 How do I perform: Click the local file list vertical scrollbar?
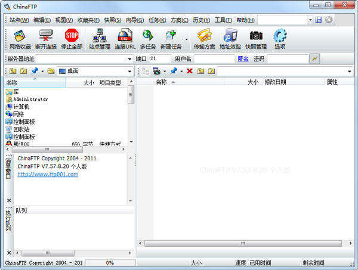pyautogui.click(x=131, y=95)
